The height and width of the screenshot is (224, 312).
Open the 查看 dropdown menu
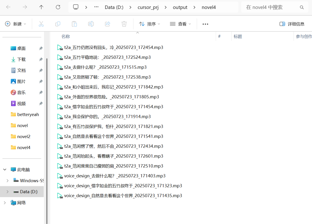[180, 24]
